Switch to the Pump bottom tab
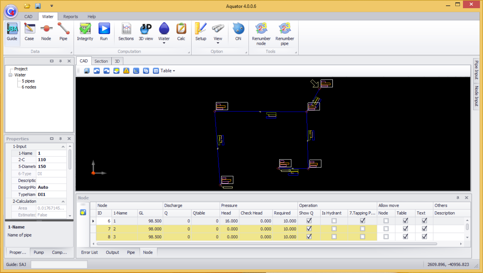Image resolution: width=483 pixels, height=273 pixels. pos(39,252)
